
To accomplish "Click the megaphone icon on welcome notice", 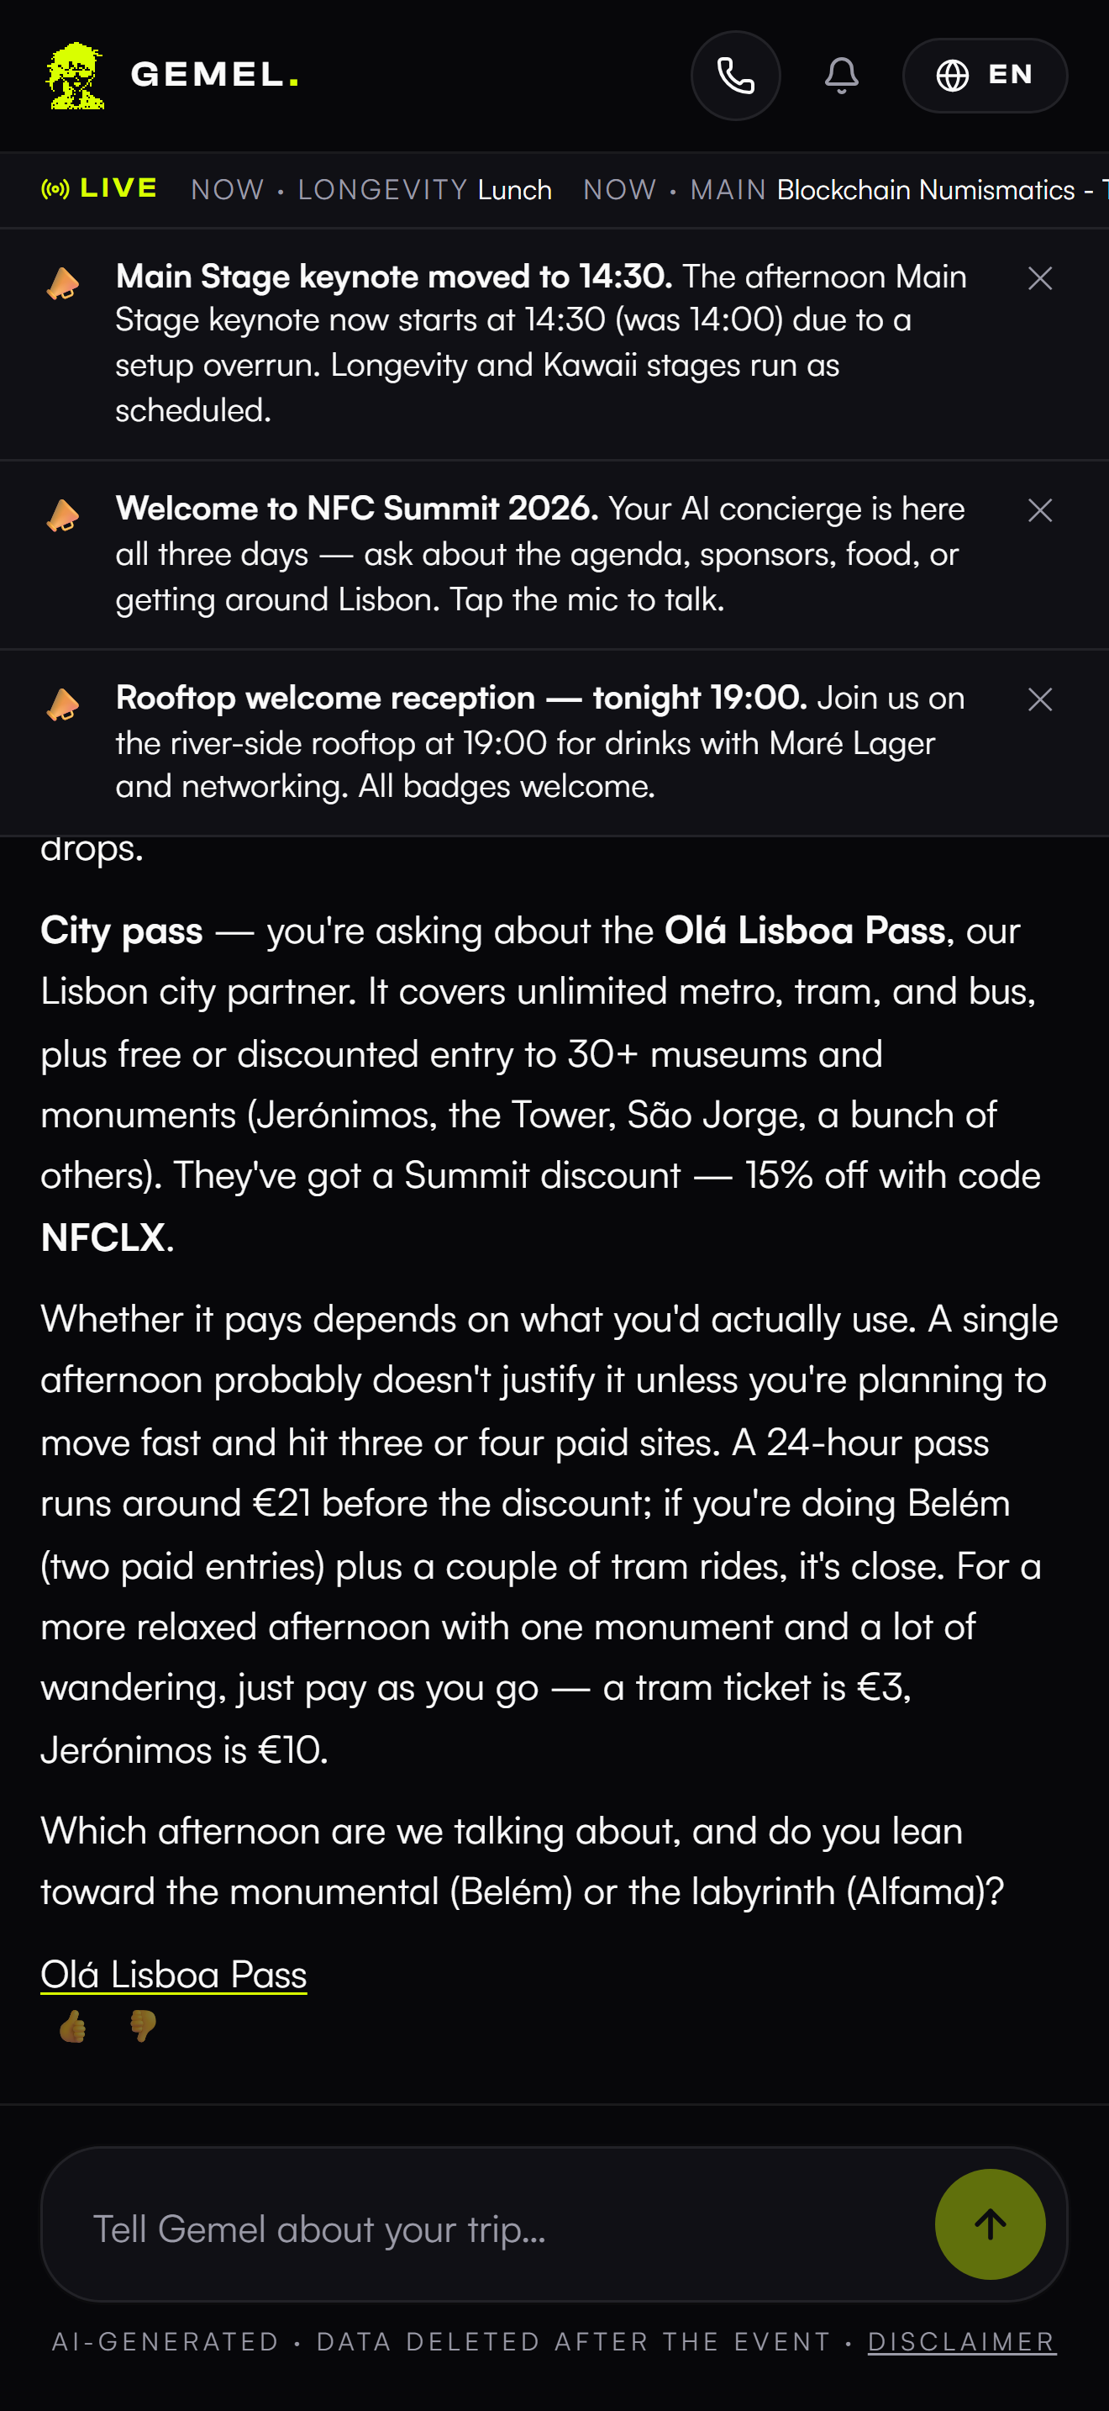I will (63, 515).
